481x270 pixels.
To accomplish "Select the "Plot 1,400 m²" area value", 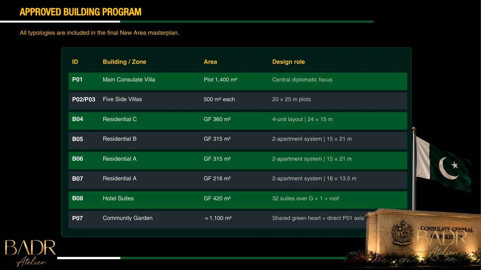I will point(220,80).
